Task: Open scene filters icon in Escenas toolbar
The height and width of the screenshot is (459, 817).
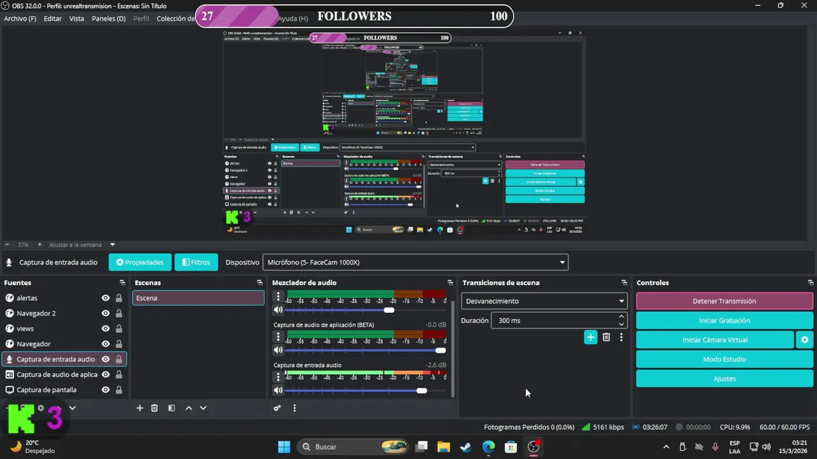Action: 171,408
